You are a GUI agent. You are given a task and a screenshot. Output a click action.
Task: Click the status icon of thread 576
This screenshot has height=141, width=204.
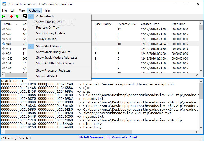4,34
